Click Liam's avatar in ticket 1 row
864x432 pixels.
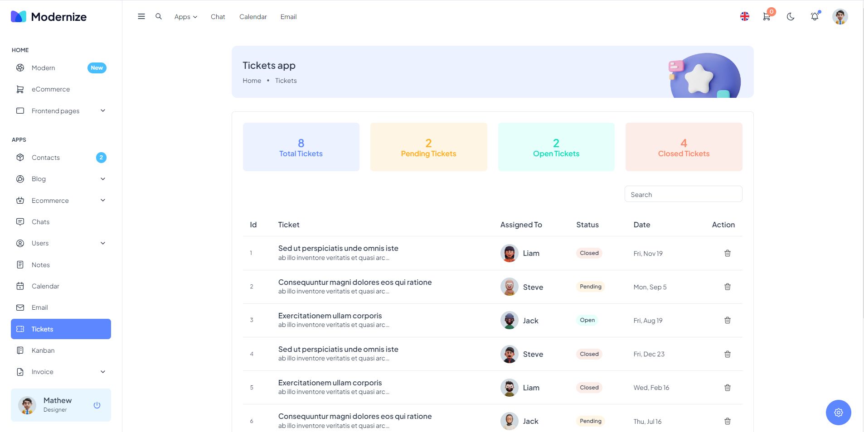510,253
